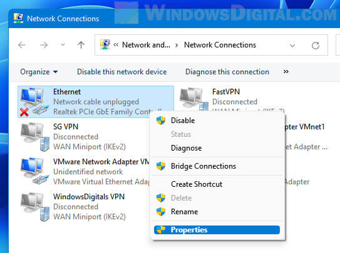340x253 pixels.
Task: Click the 'WindowsDigitals VPN' name label
Action: coord(89,197)
